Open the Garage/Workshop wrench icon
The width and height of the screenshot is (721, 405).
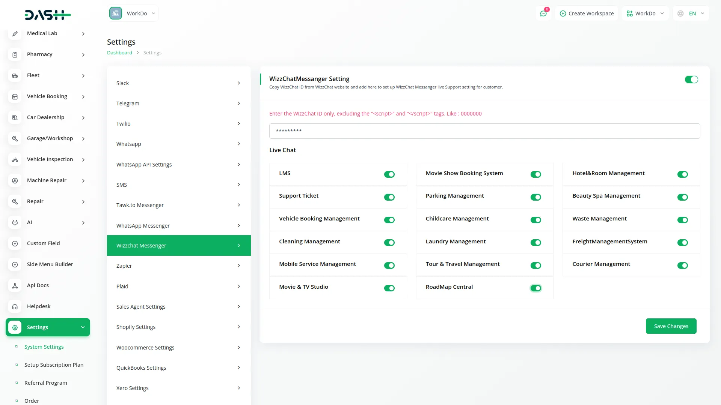point(15,138)
